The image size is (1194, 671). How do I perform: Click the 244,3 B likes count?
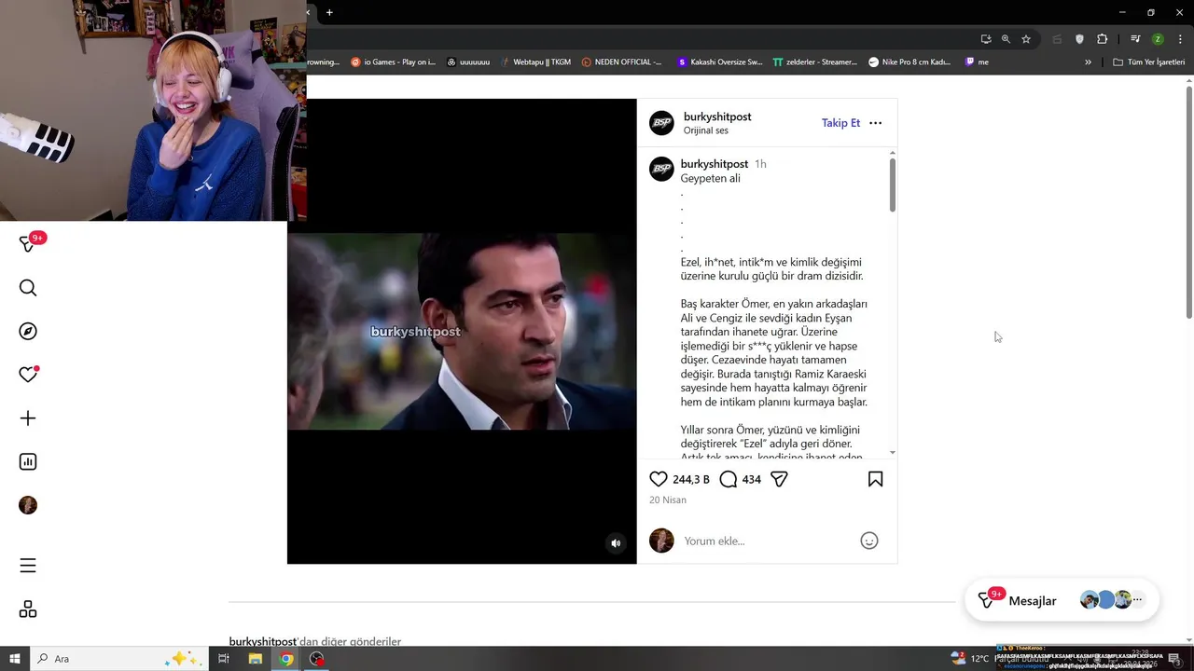click(691, 479)
